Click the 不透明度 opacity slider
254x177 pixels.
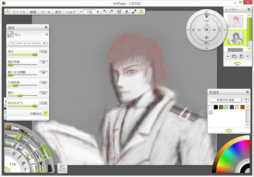tap(22, 85)
